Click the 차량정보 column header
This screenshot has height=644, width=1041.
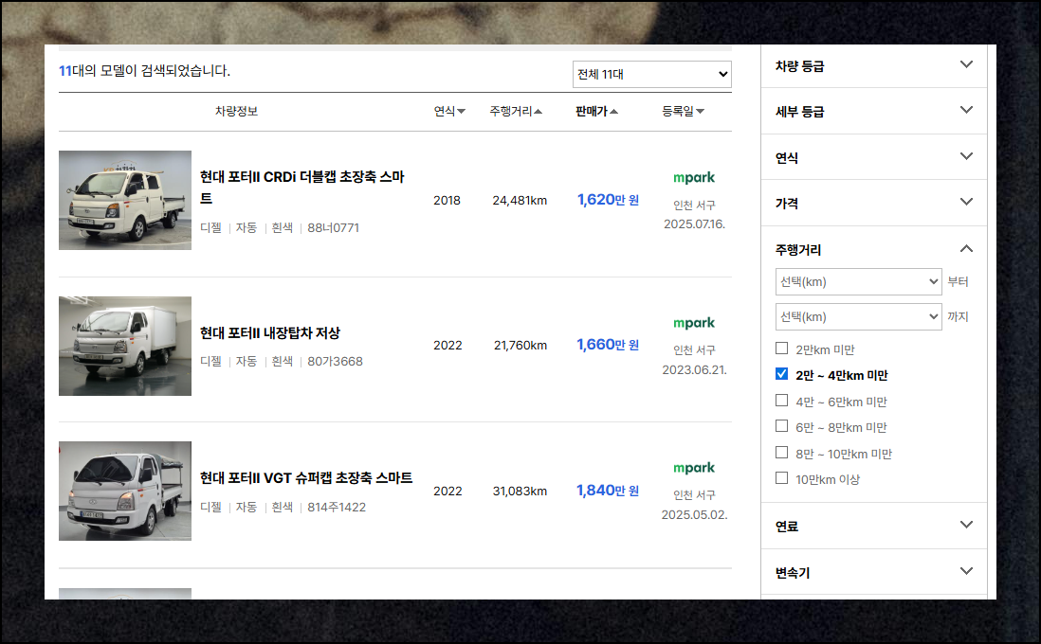236,112
